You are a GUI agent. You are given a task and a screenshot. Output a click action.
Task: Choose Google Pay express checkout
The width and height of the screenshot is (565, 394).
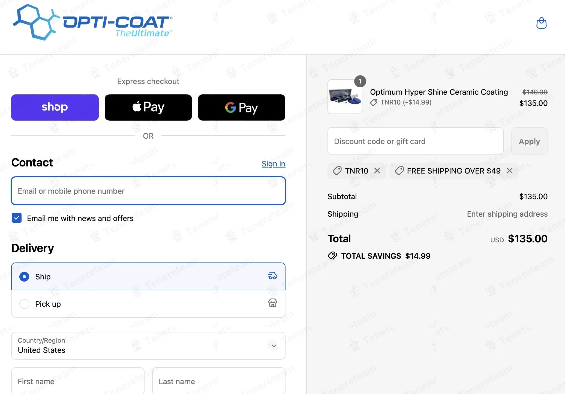click(242, 108)
